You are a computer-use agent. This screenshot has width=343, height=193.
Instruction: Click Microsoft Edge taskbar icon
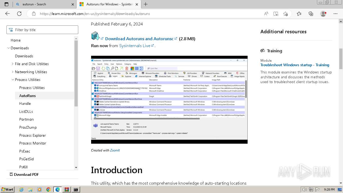57,190
